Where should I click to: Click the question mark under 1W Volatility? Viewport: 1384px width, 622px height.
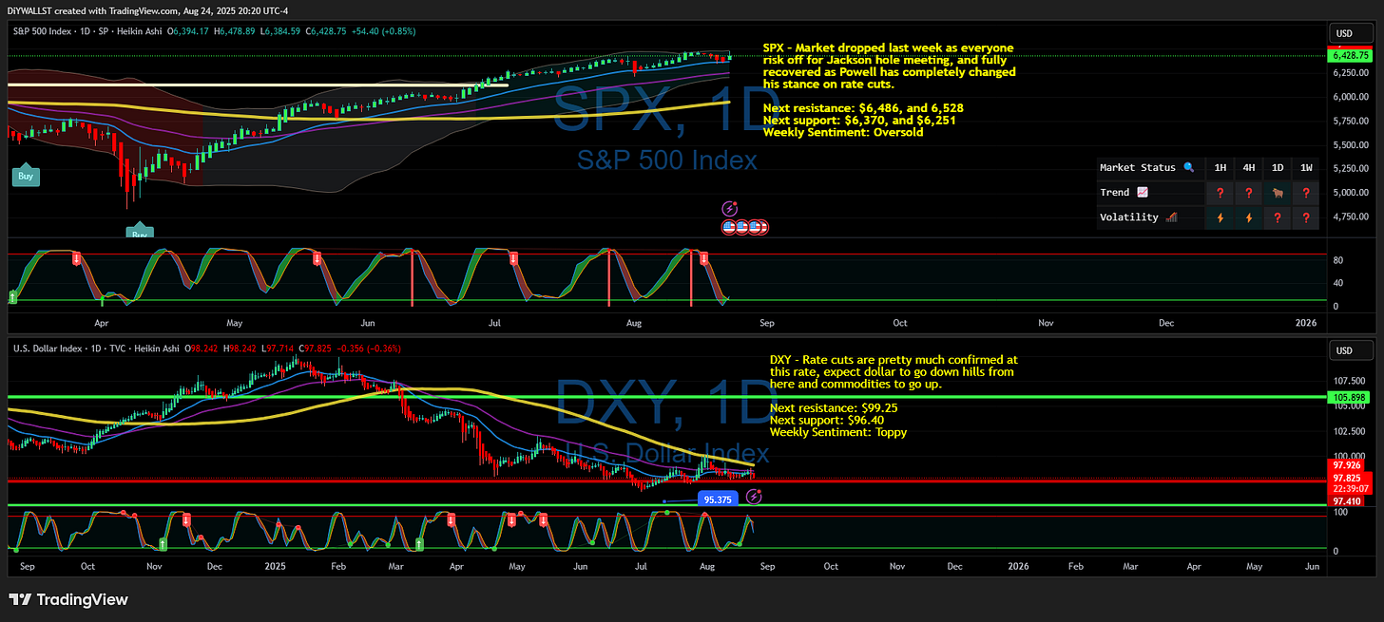[x=1305, y=217]
